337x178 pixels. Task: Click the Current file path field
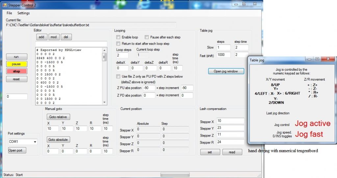tap(91, 25)
